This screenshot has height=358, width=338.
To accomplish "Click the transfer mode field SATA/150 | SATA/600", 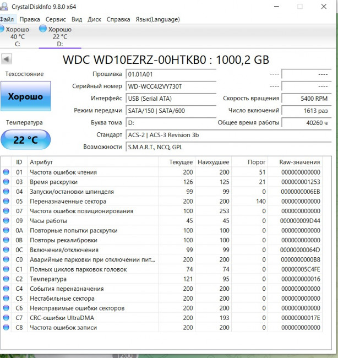I will tap(171, 111).
